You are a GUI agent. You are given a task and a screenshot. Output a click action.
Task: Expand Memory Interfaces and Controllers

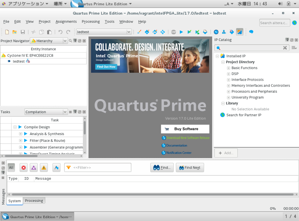pos(228,86)
